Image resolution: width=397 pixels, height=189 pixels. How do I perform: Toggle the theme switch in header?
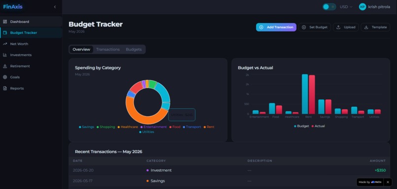(x=329, y=7)
